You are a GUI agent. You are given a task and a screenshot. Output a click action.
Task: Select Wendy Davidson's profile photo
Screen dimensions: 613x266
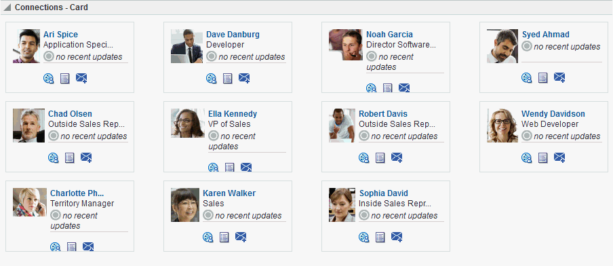pos(502,126)
